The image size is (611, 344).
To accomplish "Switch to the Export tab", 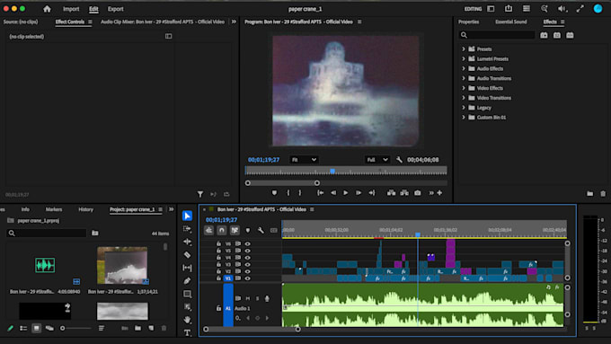I will click(x=115, y=9).
